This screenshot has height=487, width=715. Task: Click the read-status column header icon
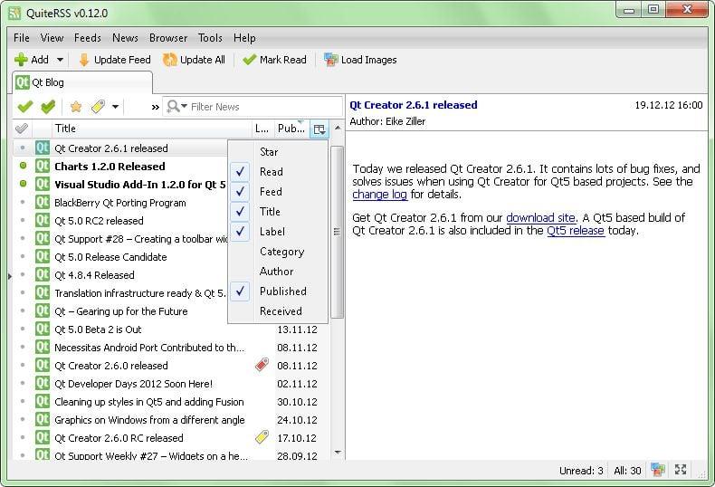click(x=21, y=129)
